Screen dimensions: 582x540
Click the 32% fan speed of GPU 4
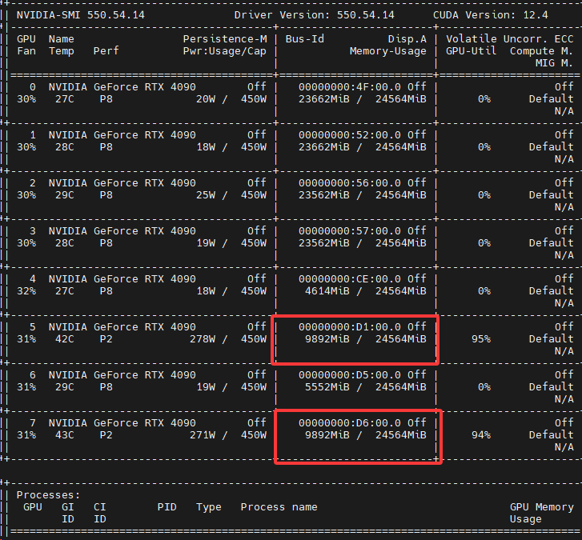click(x=26, y=291)
